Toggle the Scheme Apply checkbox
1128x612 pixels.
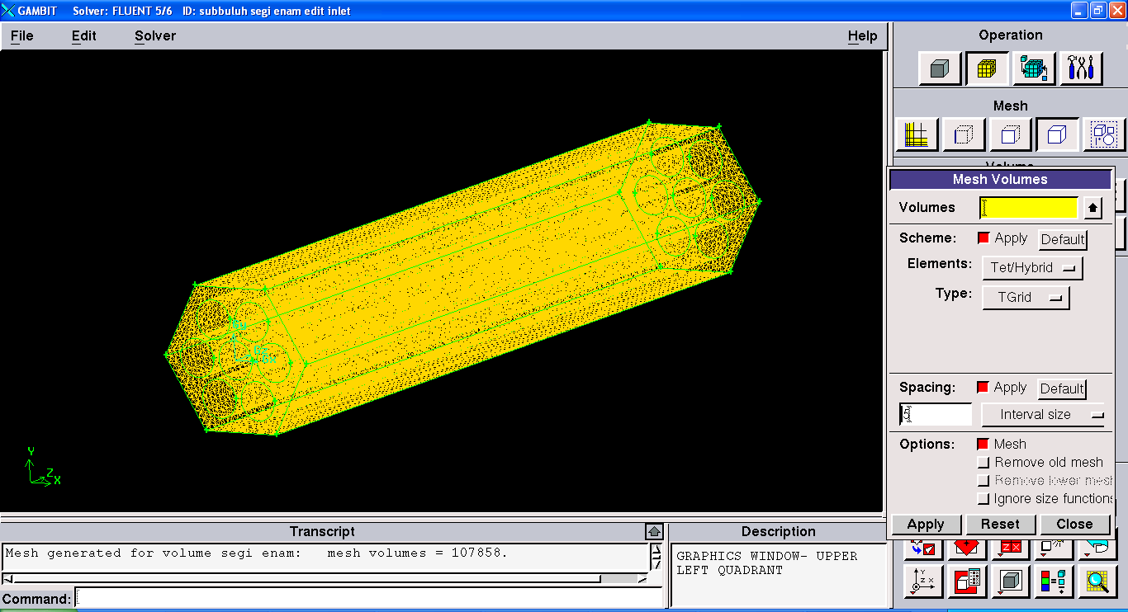click(983, 238)
